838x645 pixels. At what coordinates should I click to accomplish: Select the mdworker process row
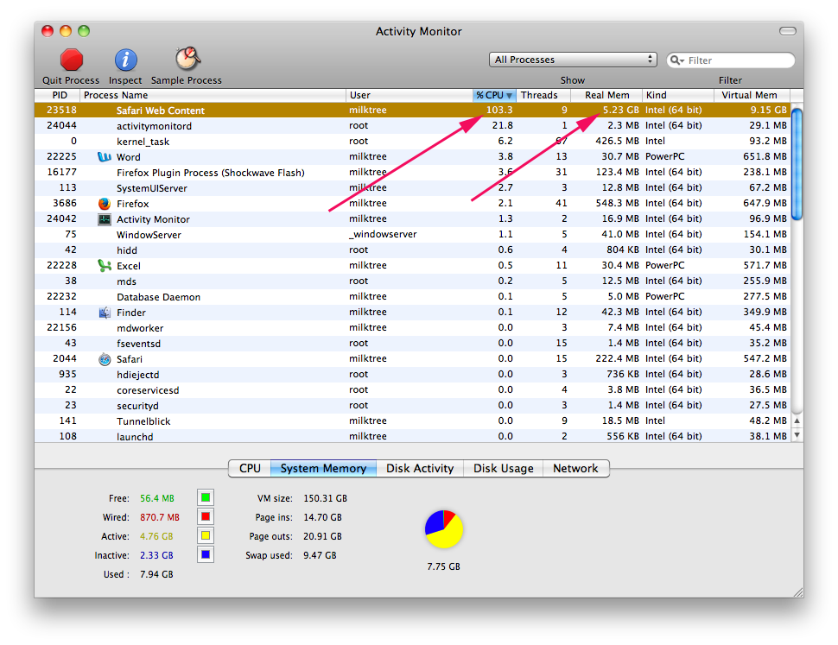coord(413,327)
